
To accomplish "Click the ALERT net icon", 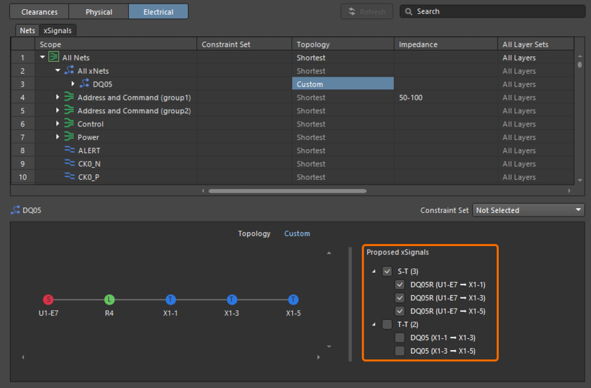I will pos(70,150).
